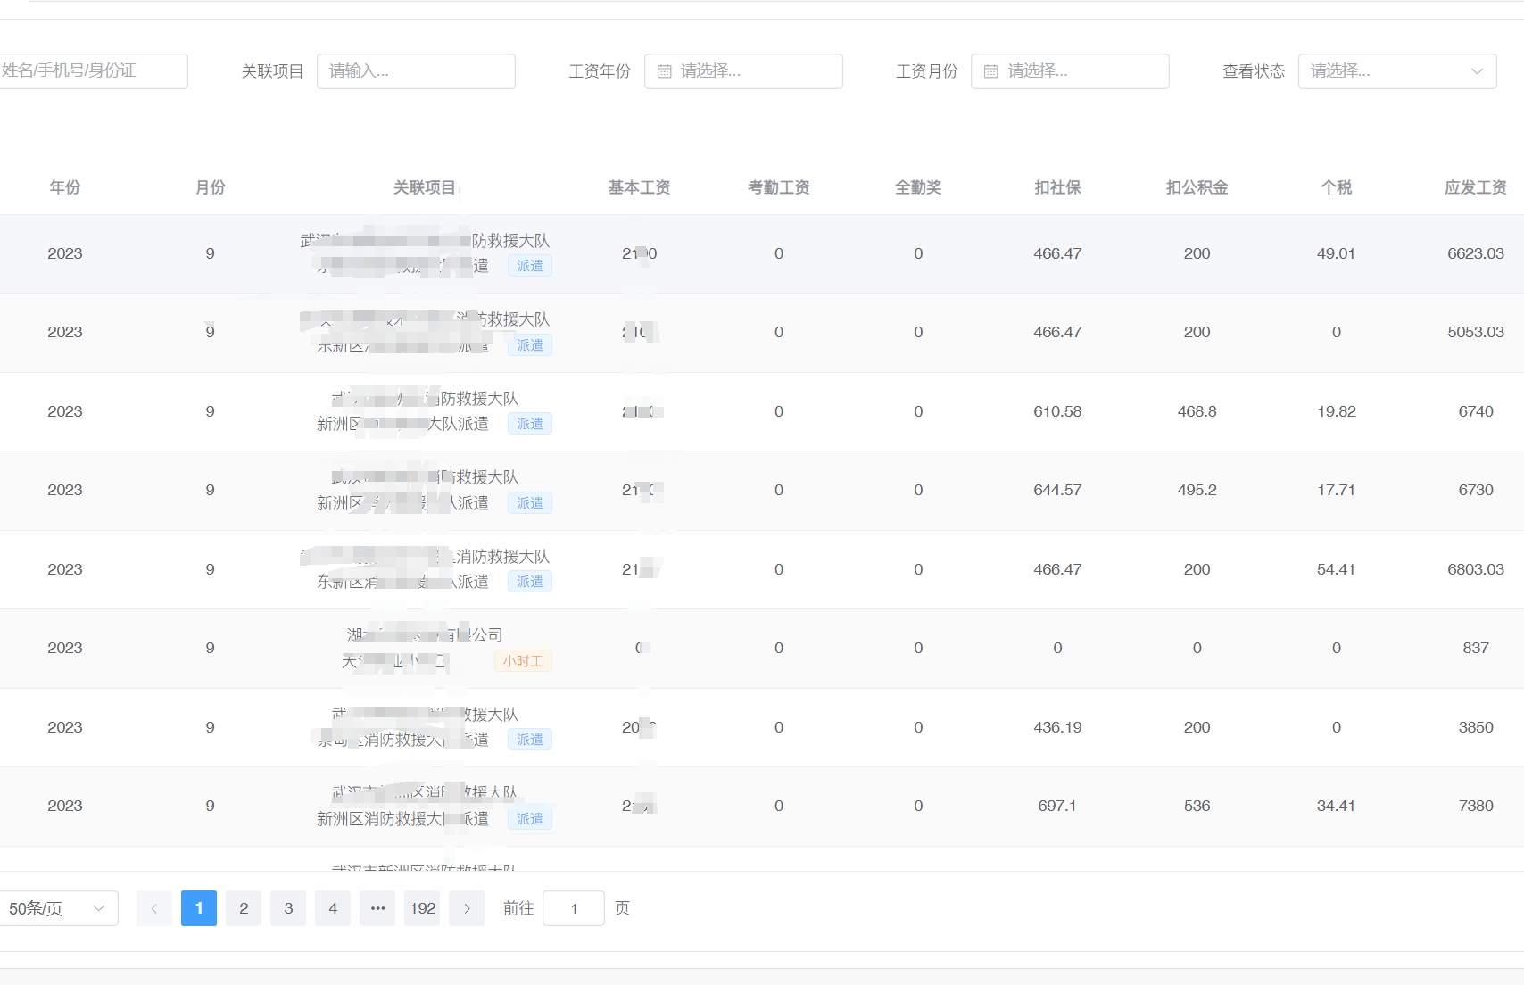Click 派遣 tag in first row
Screen dimensions: 1524x985
530,266
